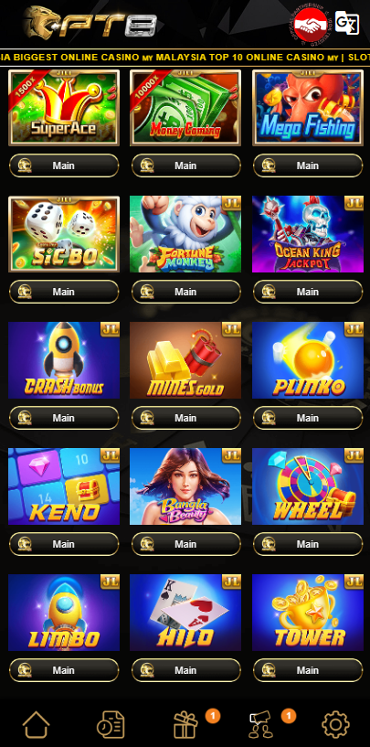Click Main button under Hilo
This screenshot has height=747, width=370.
(185, 670)
